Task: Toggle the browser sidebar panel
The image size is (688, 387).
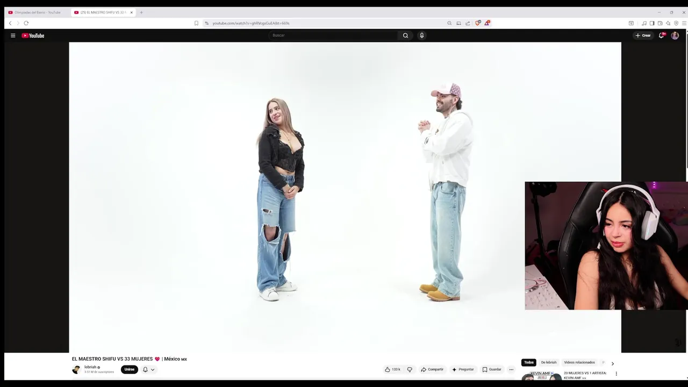Action: click(652, 23)
